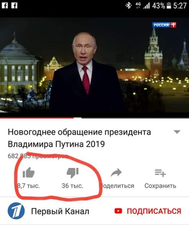This screenshot has height=225, width=189.
Task: Open the Первый Канал channel name
Action: [60, 211]
